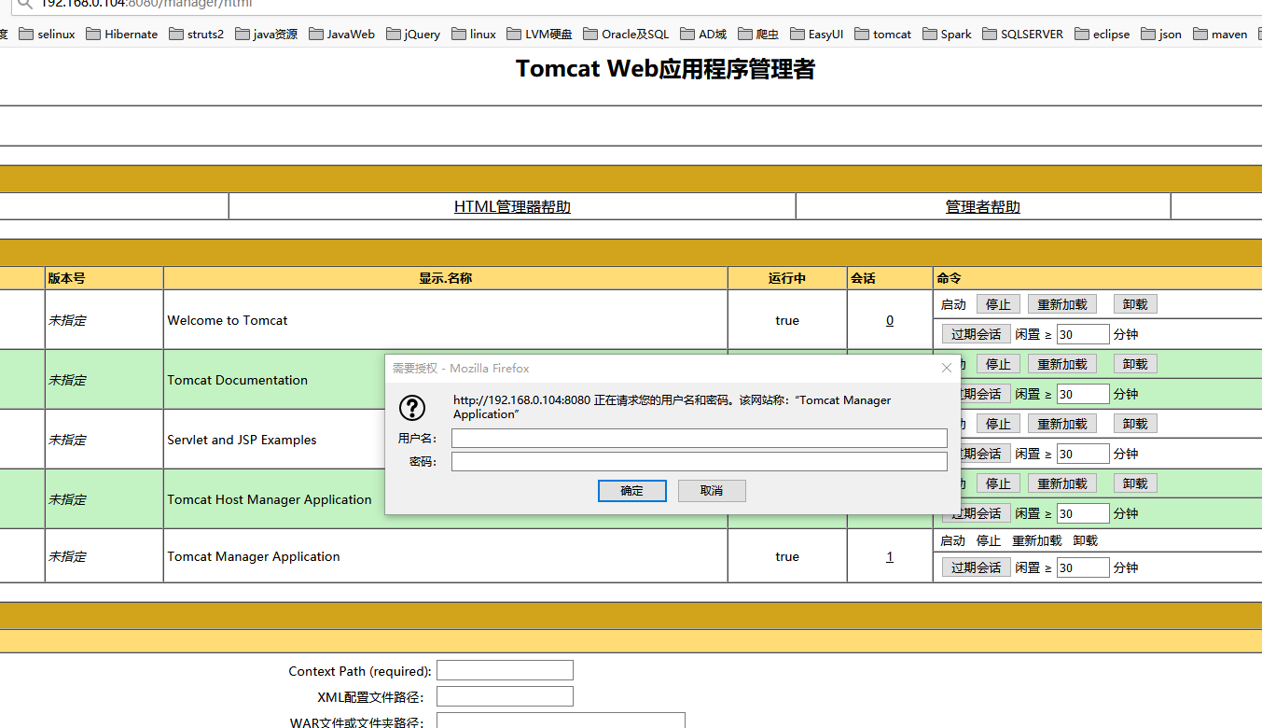
Task: Expire sessions for Welcome to Tomcat
Action: pos(976,334)
